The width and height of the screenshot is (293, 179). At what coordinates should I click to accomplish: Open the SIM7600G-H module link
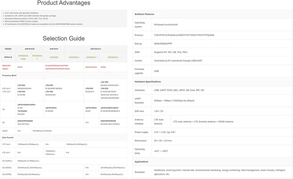[x=113, y=57]
